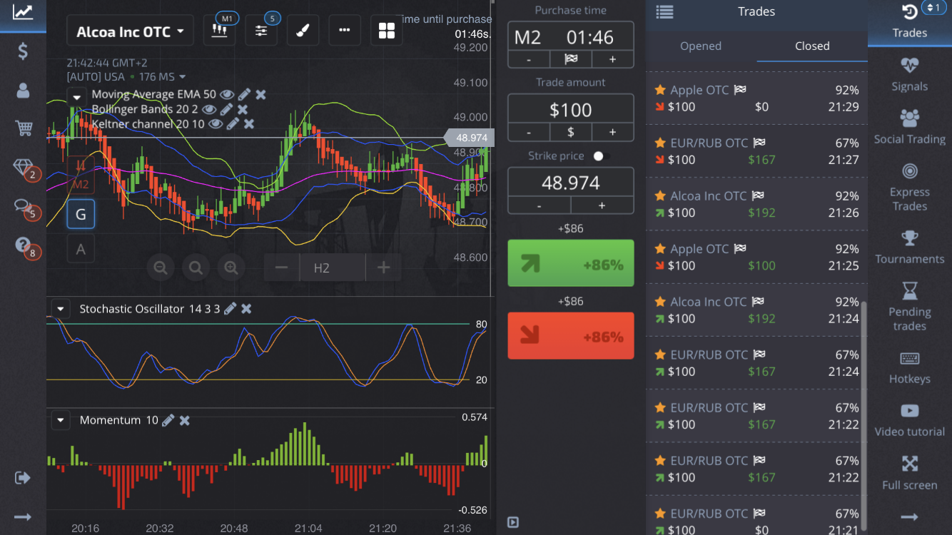The width and height of the screenshot is (952, 535).
Task: Toggle visibility of Keltner channel
Action: (216, 124)
